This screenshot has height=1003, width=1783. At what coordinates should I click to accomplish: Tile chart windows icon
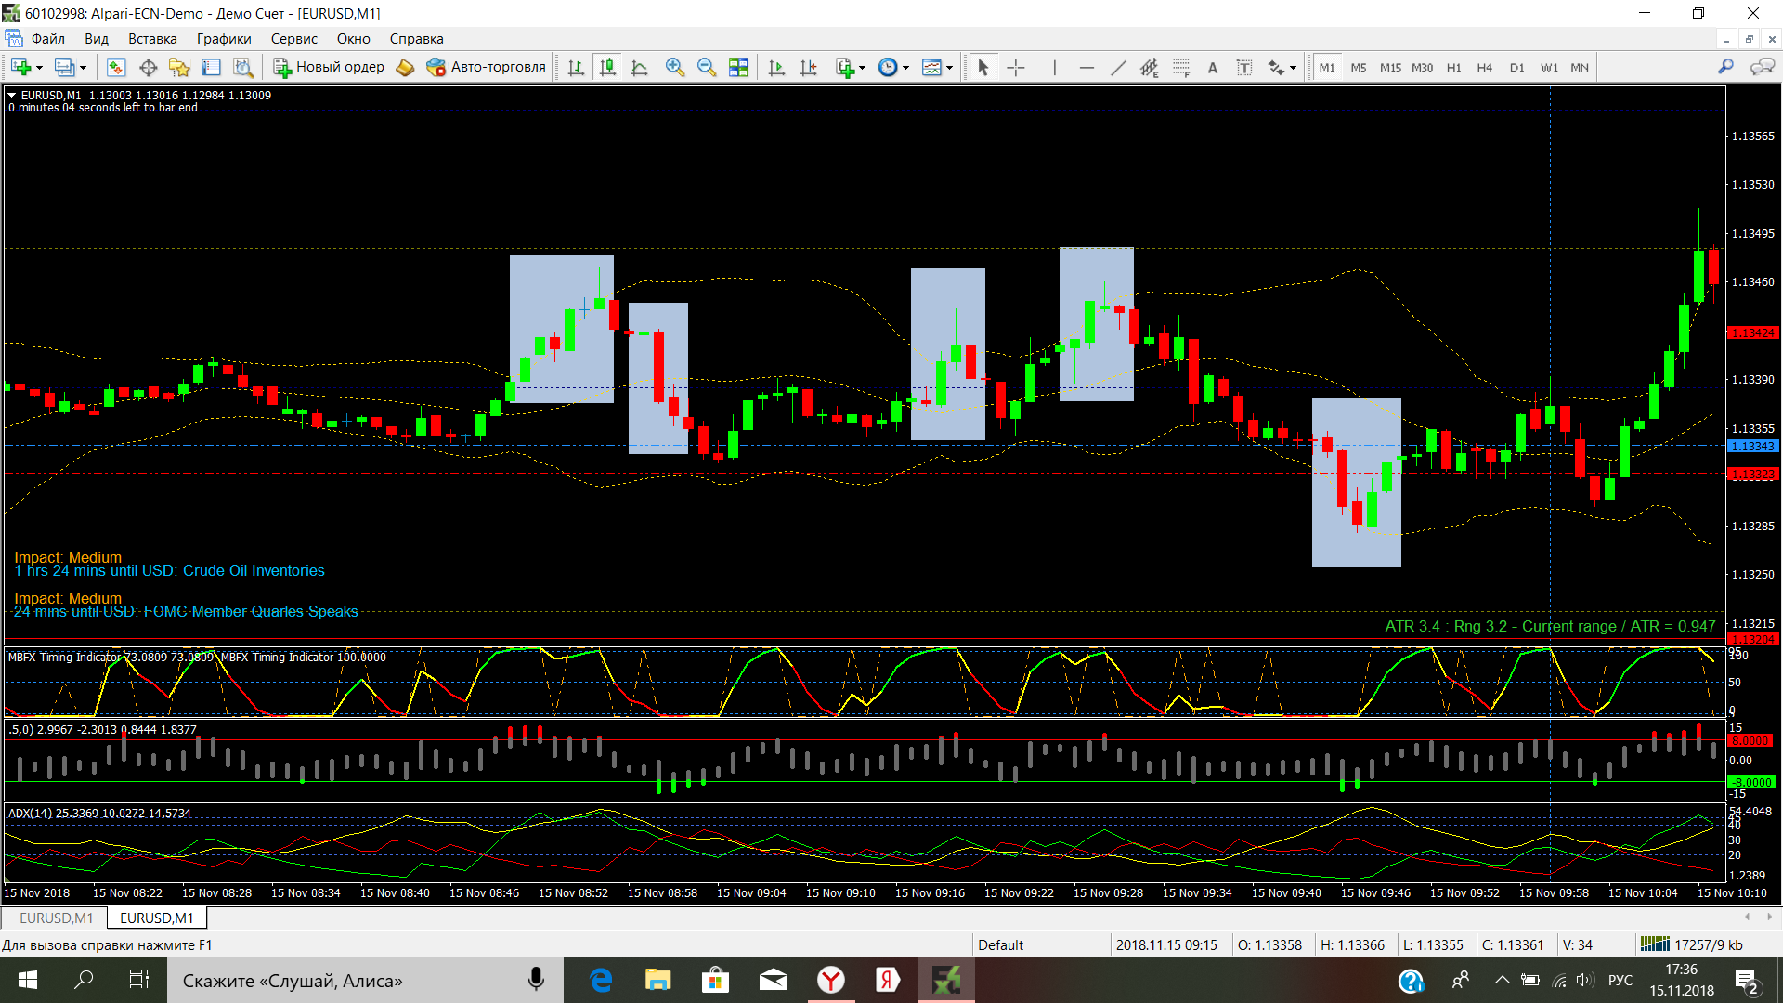click(738, 67)
